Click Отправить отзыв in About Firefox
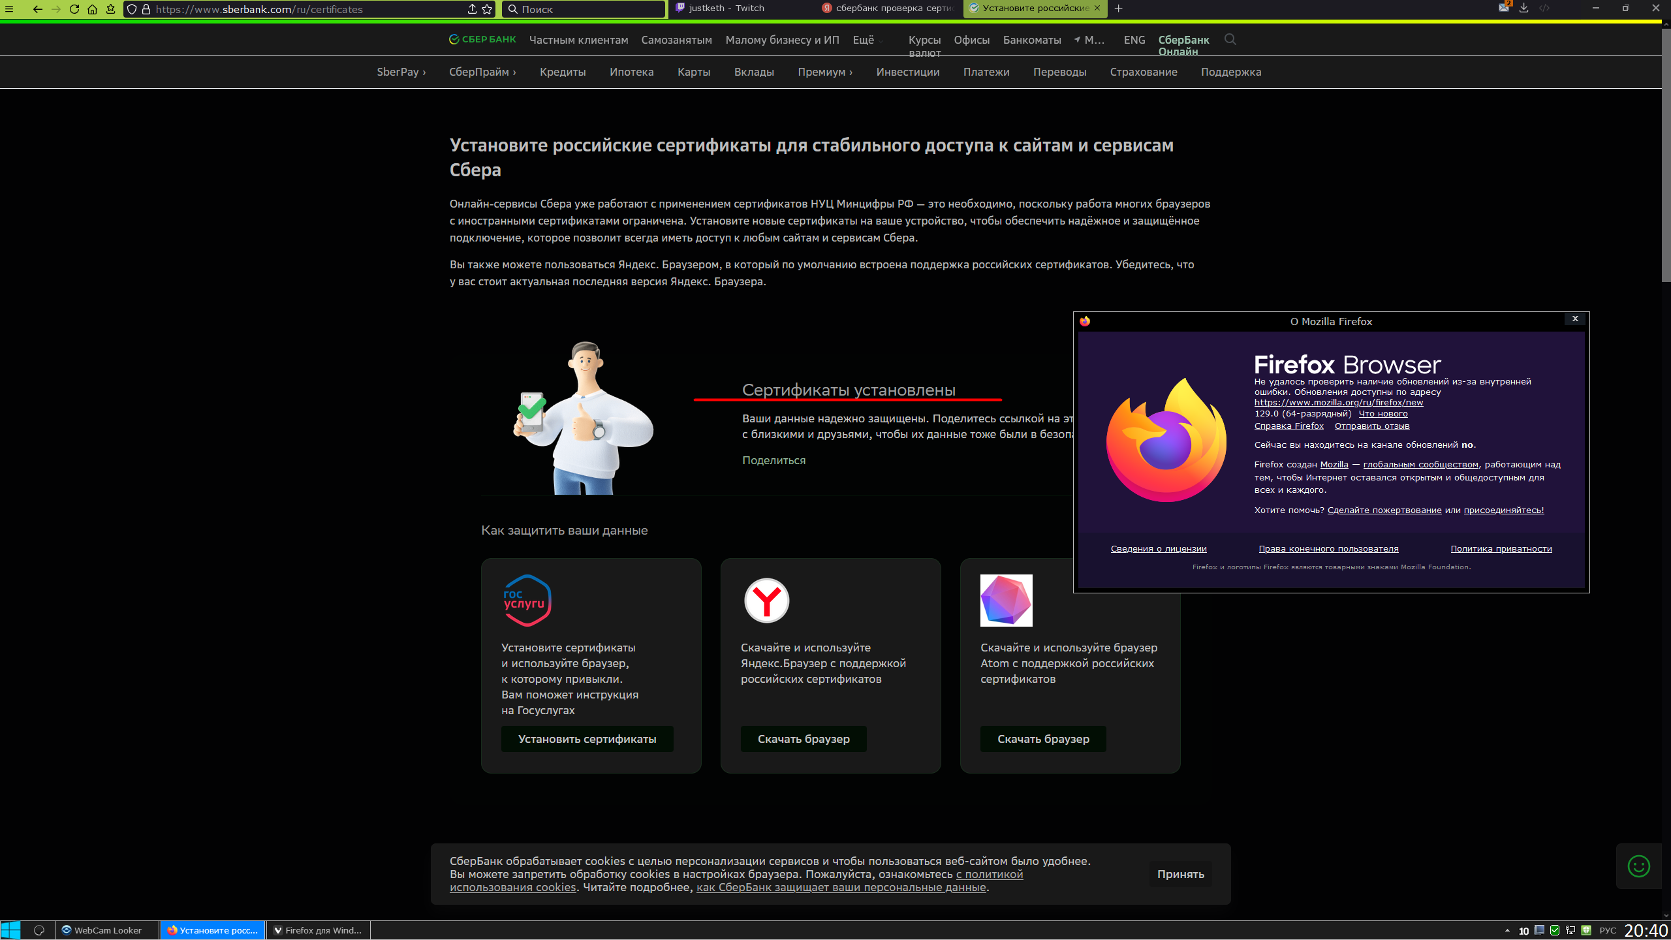Image resolution: width=1671 pixels, height=940 pixels. [1371, 426]
